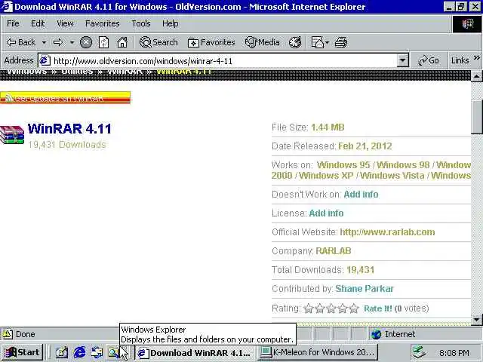Click the 8:08 PM tray clock
This screenshot has width=483, height=362.
(454, 353)
